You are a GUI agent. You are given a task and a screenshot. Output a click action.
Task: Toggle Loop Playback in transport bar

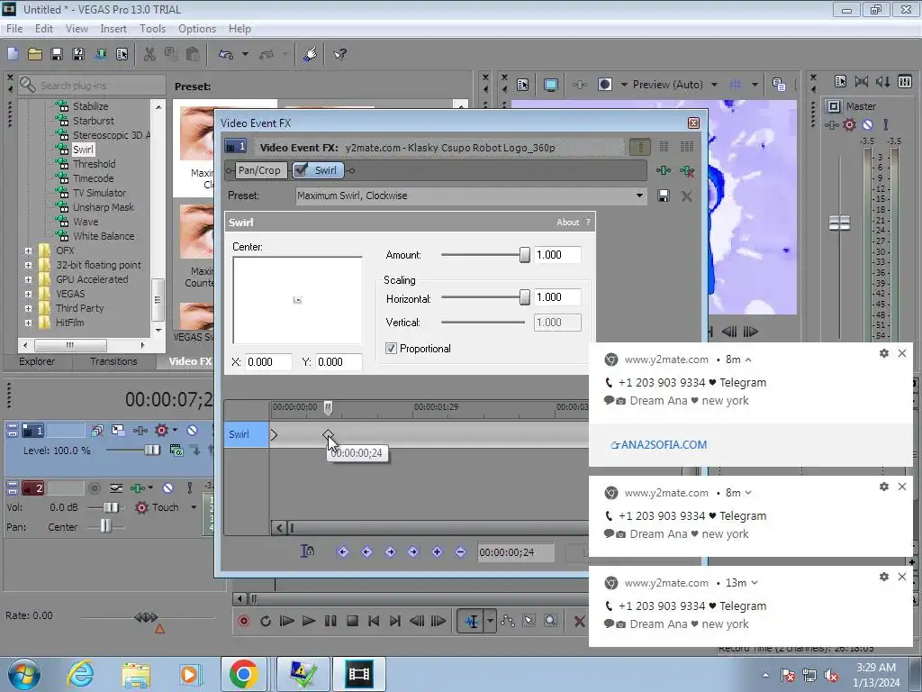click(266, 621)
